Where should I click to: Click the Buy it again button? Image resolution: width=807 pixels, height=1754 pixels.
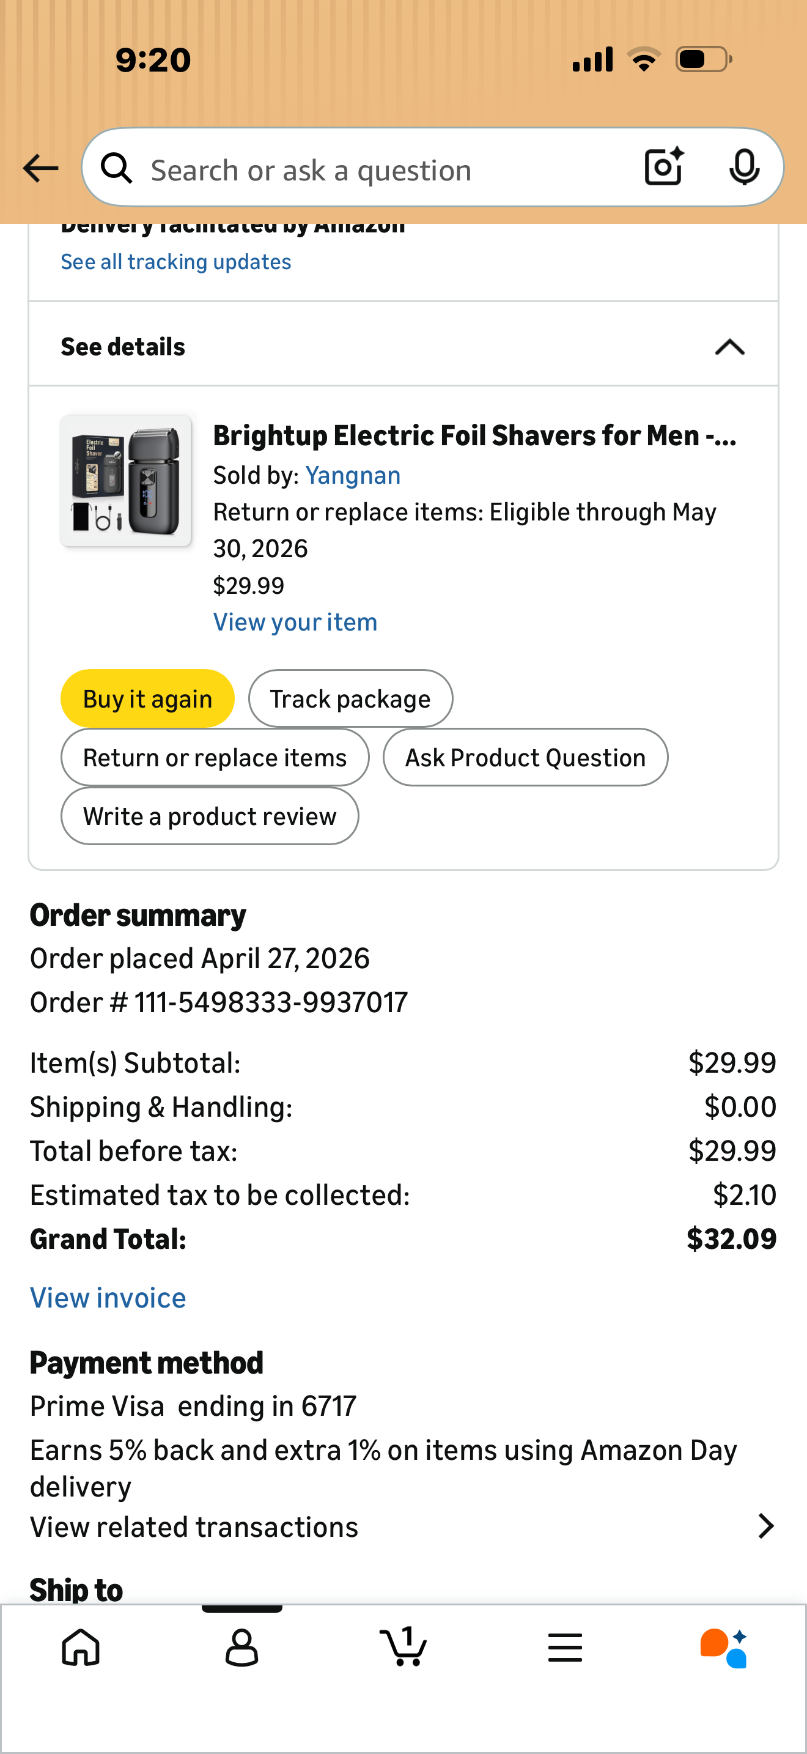click(x=148, y=698)
